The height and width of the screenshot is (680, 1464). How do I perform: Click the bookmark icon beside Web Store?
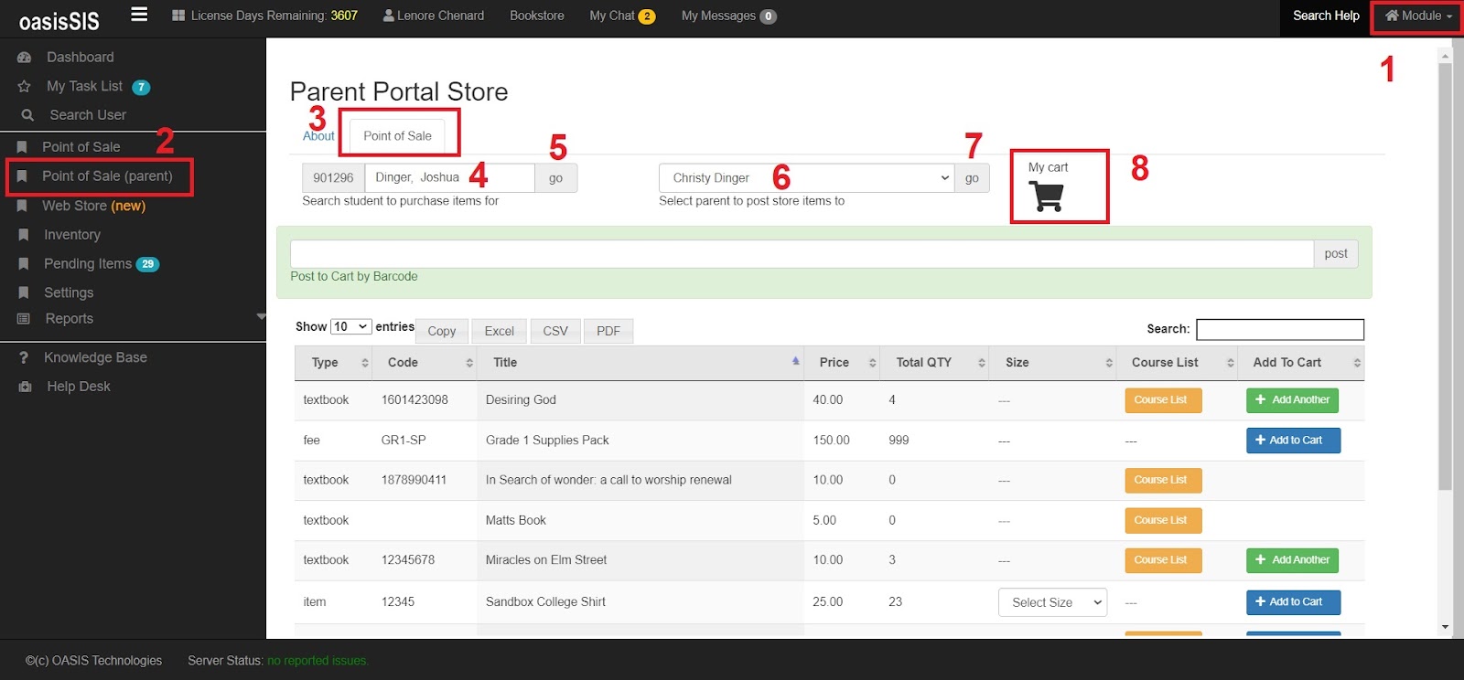[23, 207]
